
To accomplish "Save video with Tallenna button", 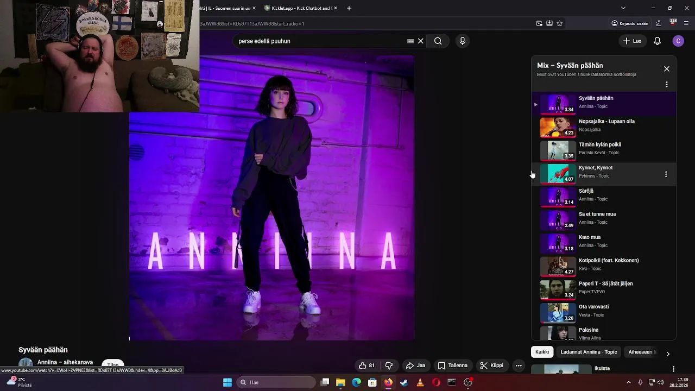I will 453,365.
